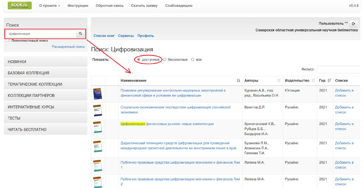Open cover of Цифровизация финансовых рынков book
This screenshot has width=364, height=188.
pos(98,127)
